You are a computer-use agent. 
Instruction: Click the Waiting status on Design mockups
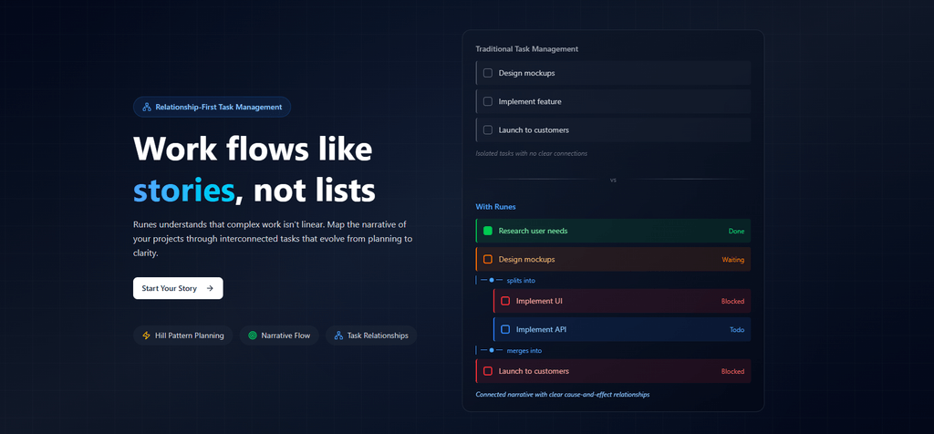(x=732, y=260)
